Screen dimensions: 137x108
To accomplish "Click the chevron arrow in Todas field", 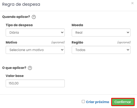I will tap(128, 50).
